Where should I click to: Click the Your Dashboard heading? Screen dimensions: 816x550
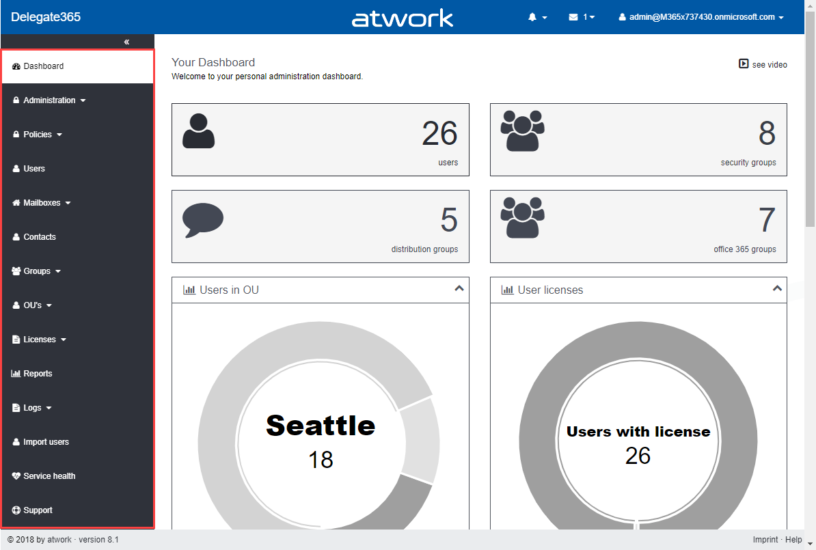click(x=213, y=62)
